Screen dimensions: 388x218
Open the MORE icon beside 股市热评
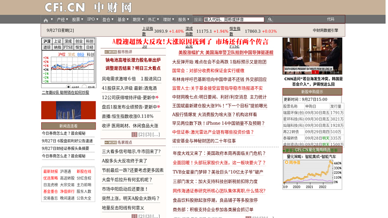[111, 52]
